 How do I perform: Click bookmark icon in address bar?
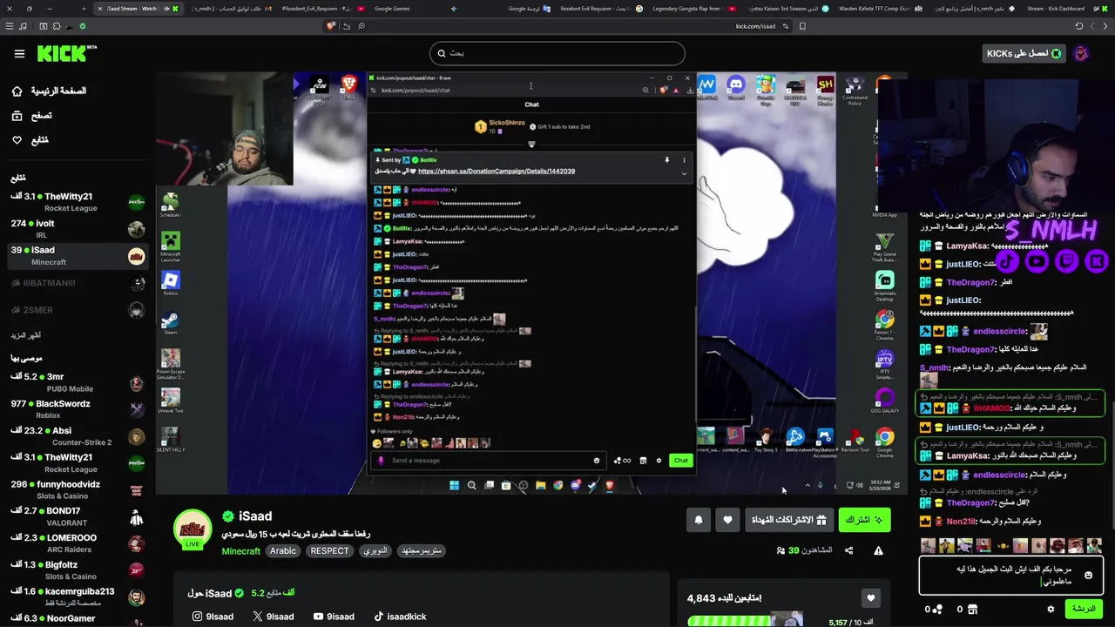click(x=802, y=26)
